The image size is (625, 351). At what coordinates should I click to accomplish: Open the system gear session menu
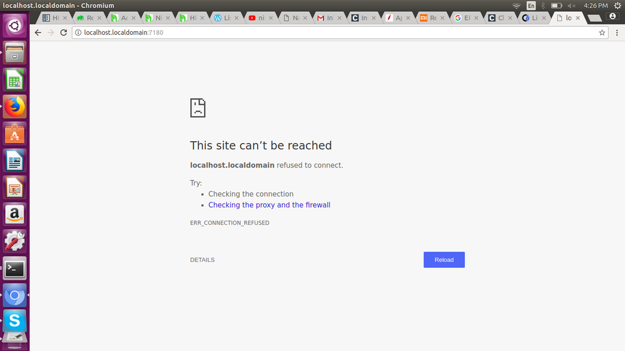click(x=617, y=6)
